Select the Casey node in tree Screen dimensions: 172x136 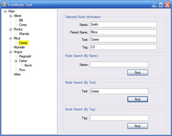[23, 43]
